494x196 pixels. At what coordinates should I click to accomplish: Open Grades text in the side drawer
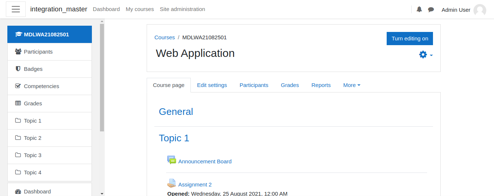pyautogui.click(x=33, y=104)
